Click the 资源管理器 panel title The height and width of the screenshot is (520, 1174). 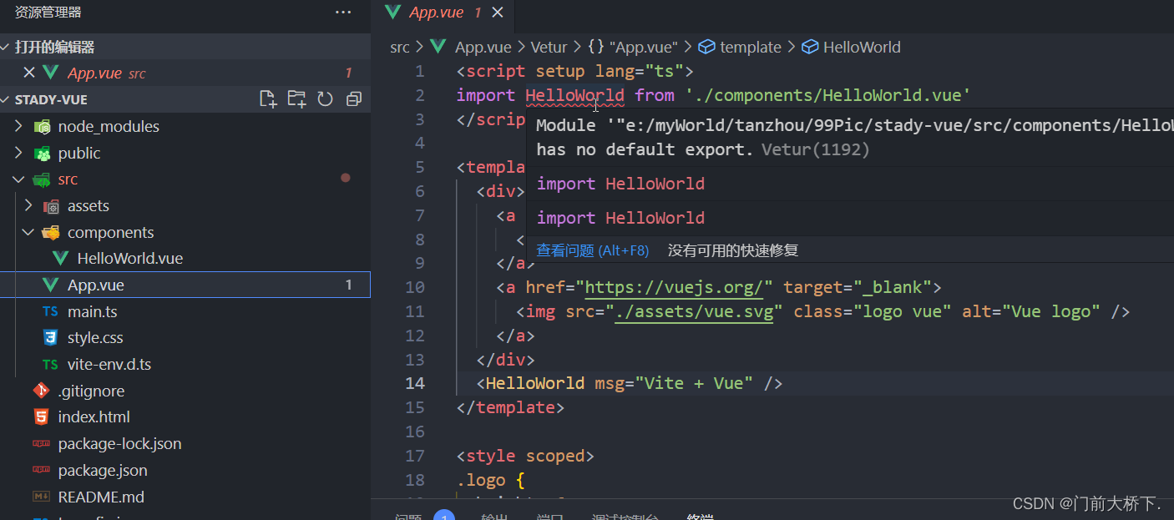(48, 13)
